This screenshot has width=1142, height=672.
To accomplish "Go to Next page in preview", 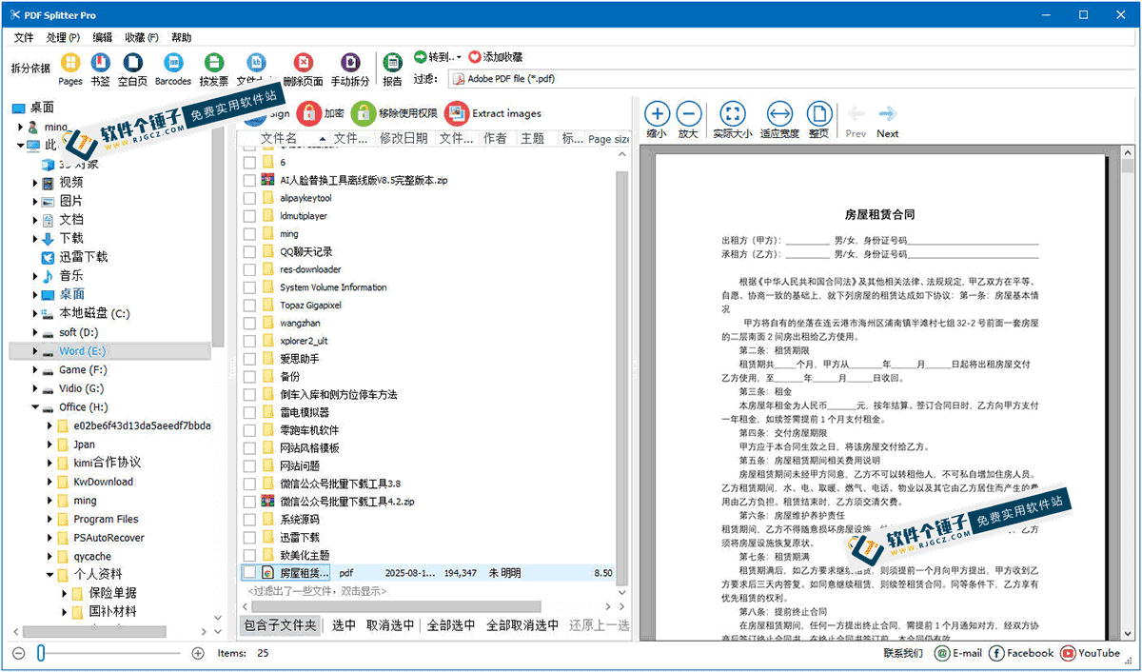I will click(x=888, y=119).
